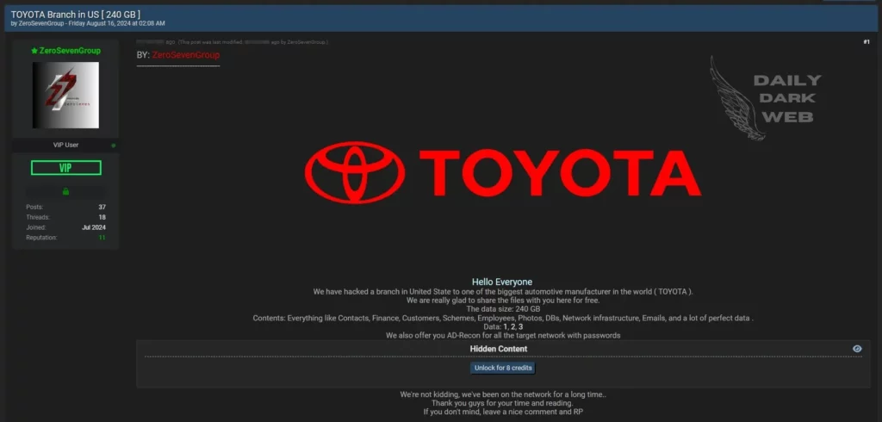The width and height of the screenshot is (882, 422).
Task: Open Data link 3
Action: [x=520, y=327]
